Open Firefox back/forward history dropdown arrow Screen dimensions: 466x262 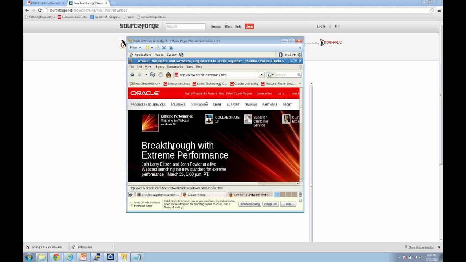[x=146, y=75]
